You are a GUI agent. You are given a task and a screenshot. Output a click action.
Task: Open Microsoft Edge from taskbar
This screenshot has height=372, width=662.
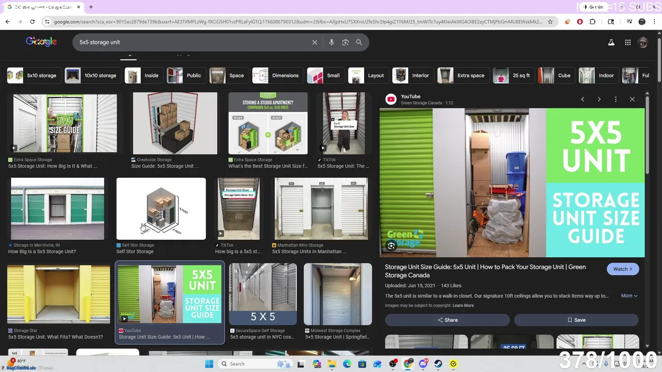(x=347, y=364)
